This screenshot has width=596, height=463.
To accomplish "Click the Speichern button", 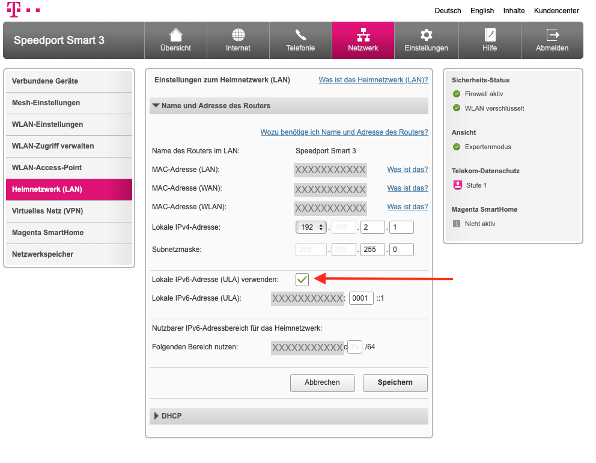I will [395, 382].
